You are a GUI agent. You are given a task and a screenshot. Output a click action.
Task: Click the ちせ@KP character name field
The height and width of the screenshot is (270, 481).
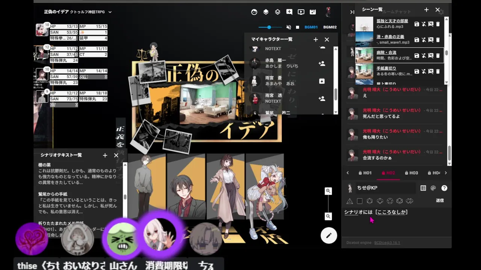click(385, 188)
